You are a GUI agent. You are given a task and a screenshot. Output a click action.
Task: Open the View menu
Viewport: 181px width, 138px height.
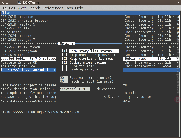click(x=22, y=8)
